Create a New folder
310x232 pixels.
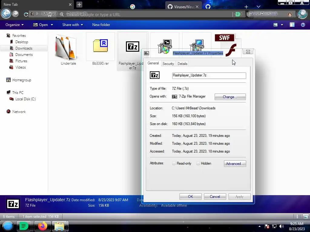coord(101,25)
